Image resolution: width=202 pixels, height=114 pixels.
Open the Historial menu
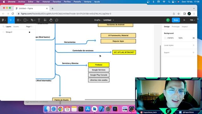click(x=46, y=2)
